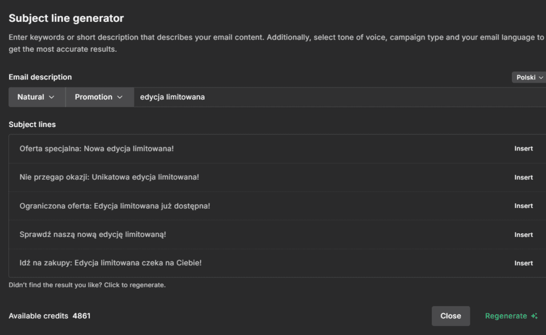The height and width of the screenshot is (335, 546).
Task: Click the "Idź na zakupy" suggestion text
Action: [x=110, y=263]
